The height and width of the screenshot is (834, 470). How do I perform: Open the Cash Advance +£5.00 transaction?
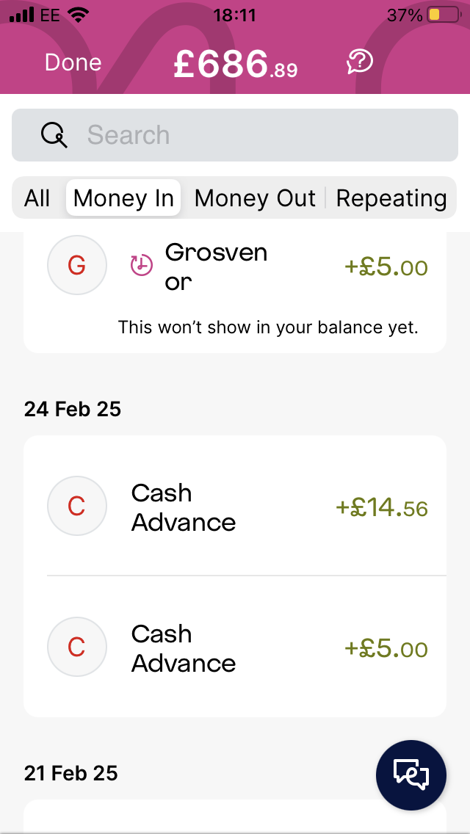(x=235, y=647)
